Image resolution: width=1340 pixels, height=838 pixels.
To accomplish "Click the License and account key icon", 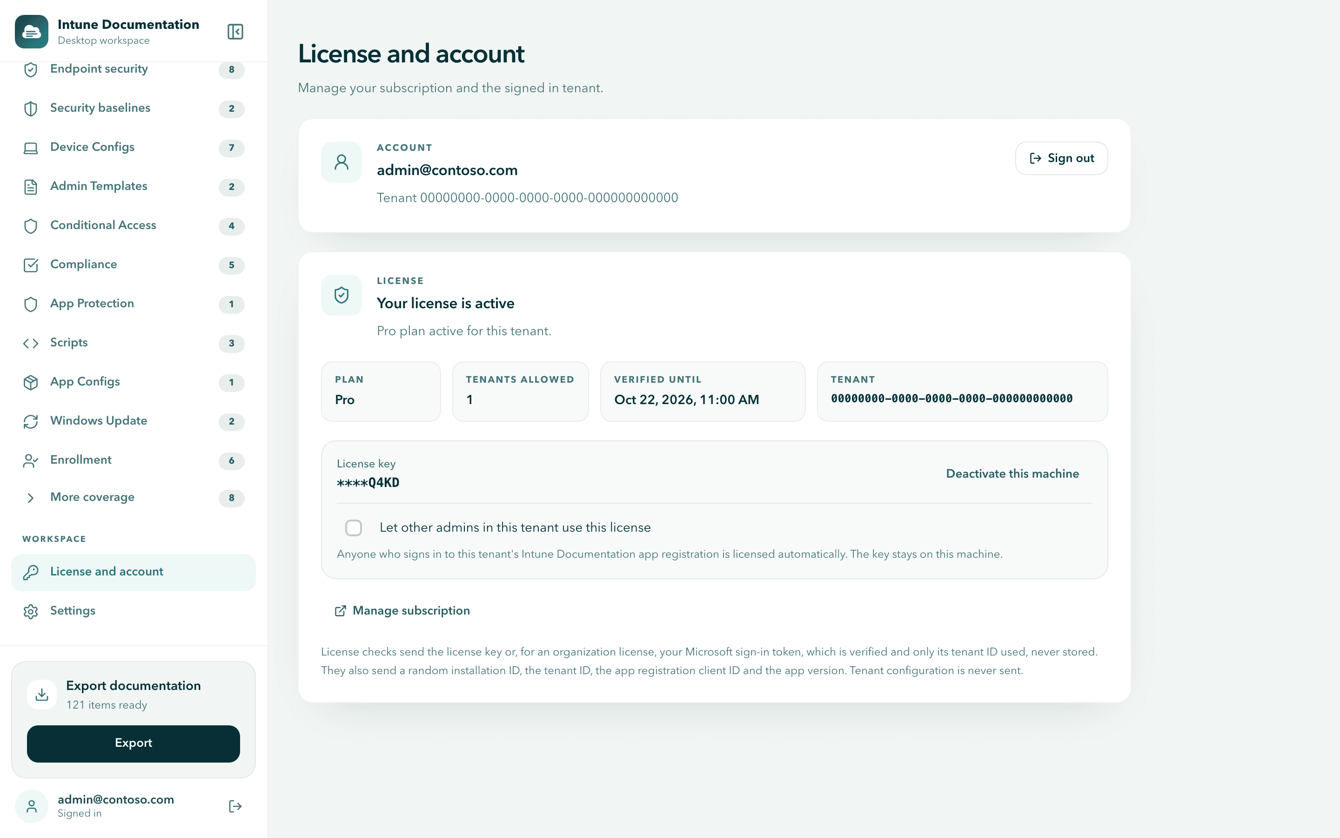I will [x=31, y=572].
